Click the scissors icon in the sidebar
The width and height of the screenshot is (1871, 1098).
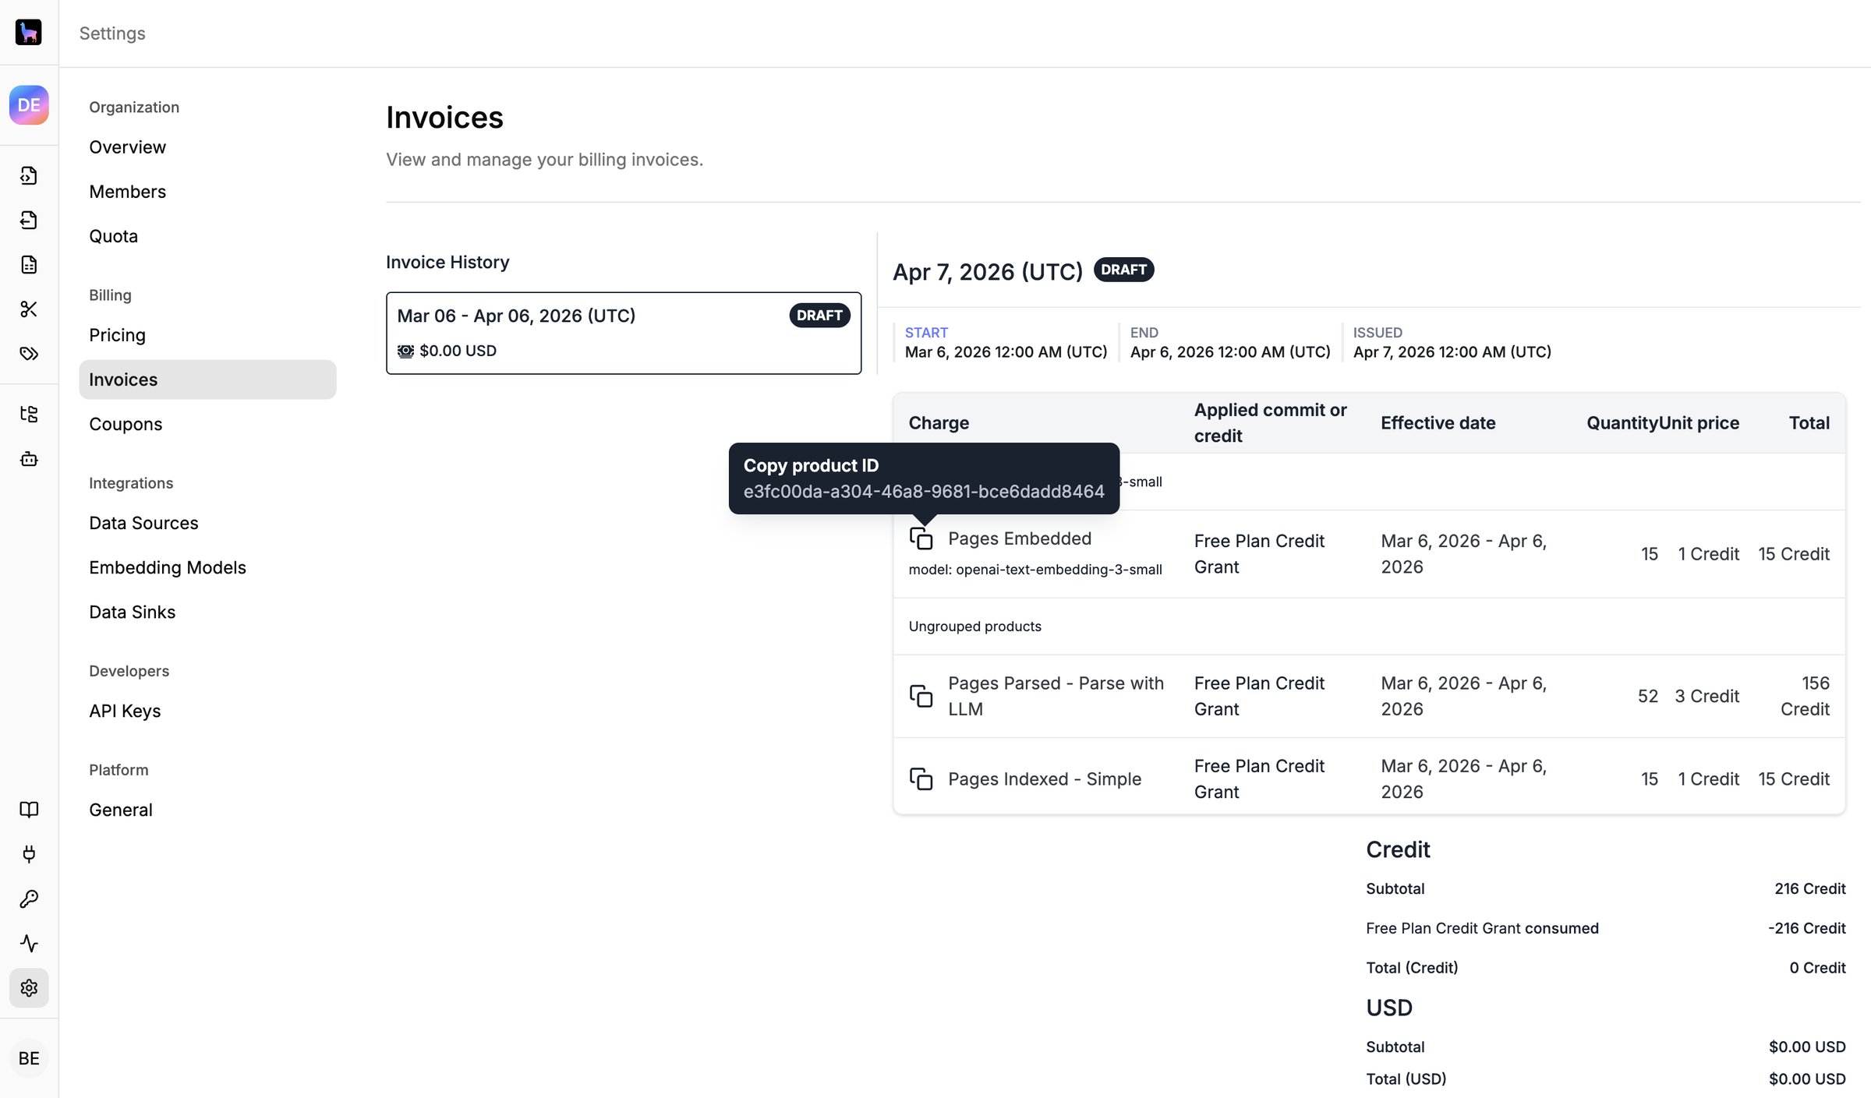[29, 309]
